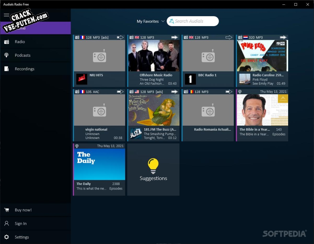Viewport: 314px width, 244px height.
Task: Click arrow icon on Offshore Music Radio tile
Action: 174,37
